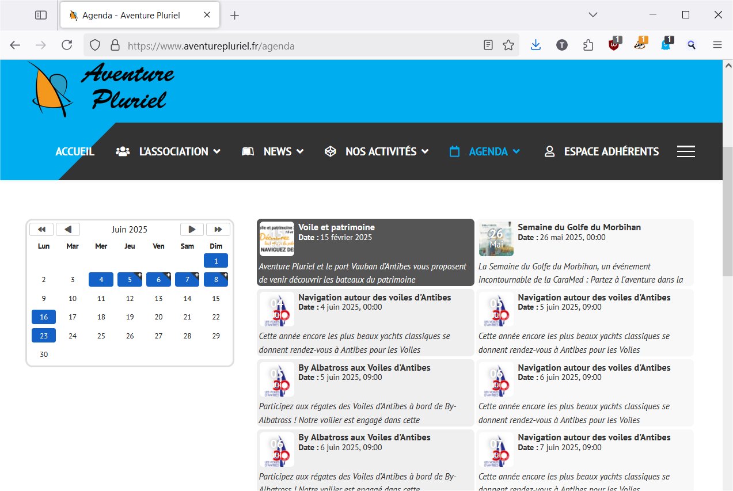Go to previous month in calendar

click(x=68, y=229)
